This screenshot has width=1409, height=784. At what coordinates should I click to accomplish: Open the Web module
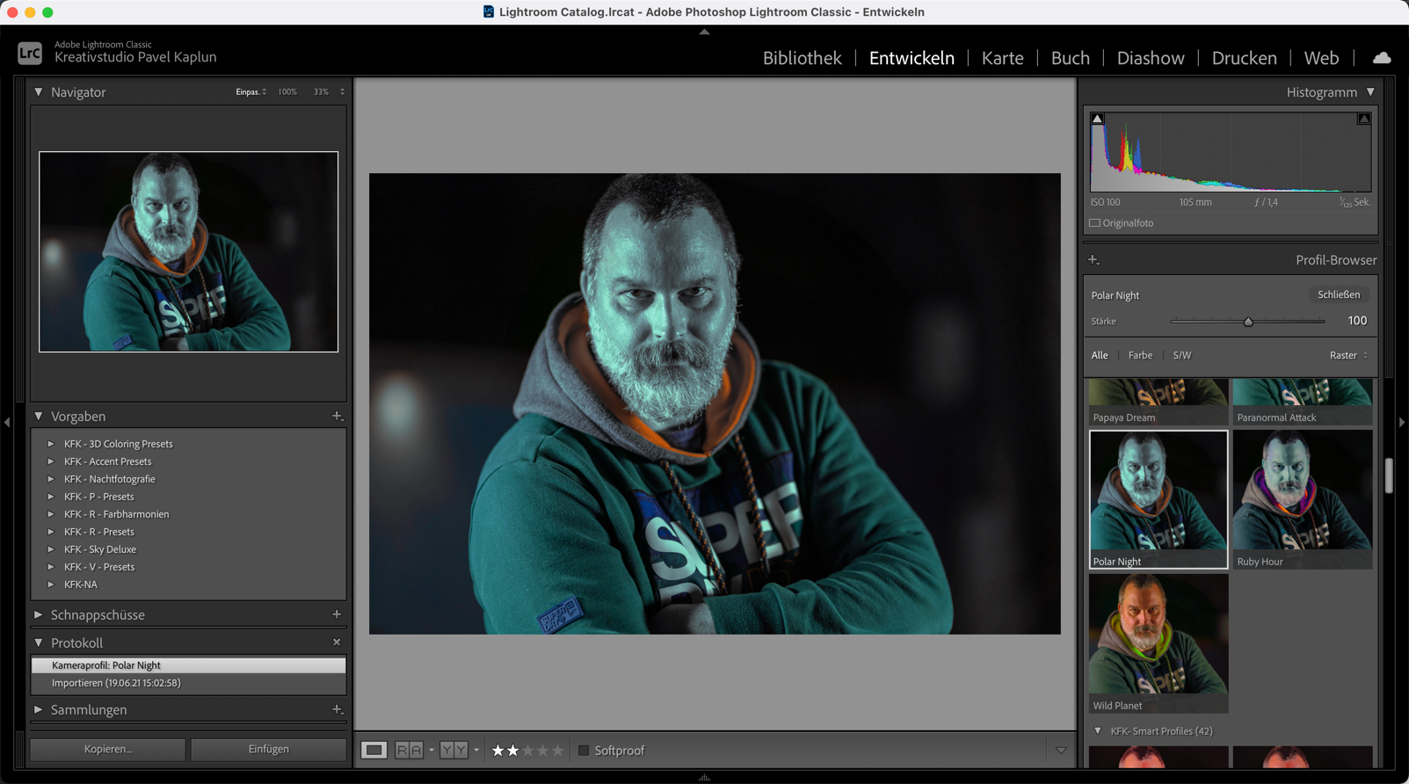point(1321,58)
